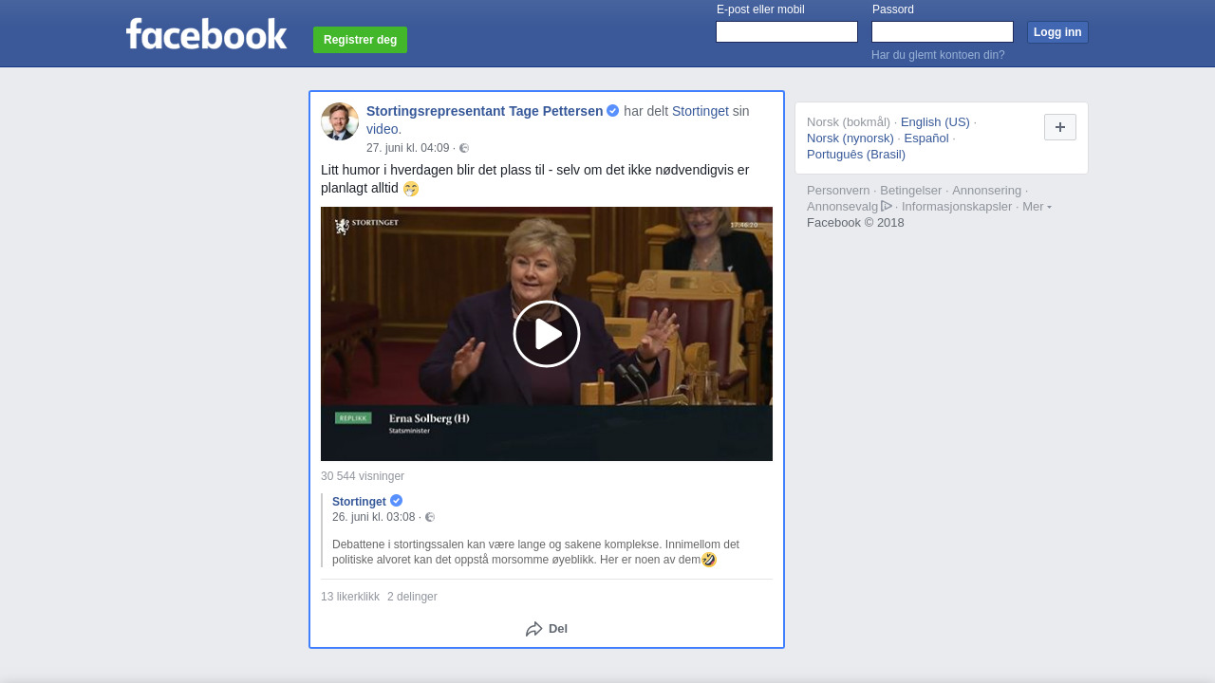Click the share arrow icon

tap(534, 629)
